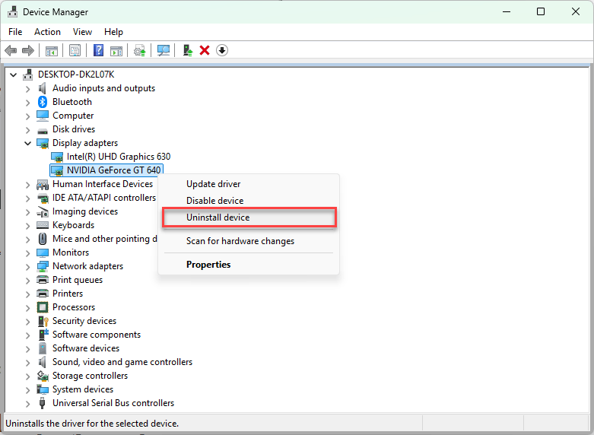This screenshot has height=435, width=594.
Task: Click the black down-arrow disable device icon
Action: 222,50
